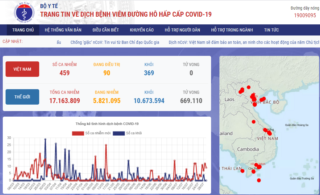Navigate to the Tin tức page
320x195 pixels.
click(271, 30)
